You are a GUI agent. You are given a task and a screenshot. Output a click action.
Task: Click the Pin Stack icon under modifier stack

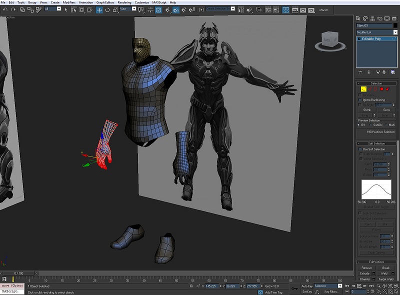360,72
